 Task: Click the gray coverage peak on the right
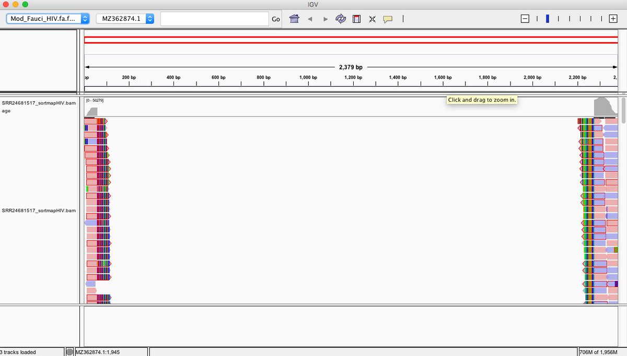pyautogui.click(x=602, y=108)
